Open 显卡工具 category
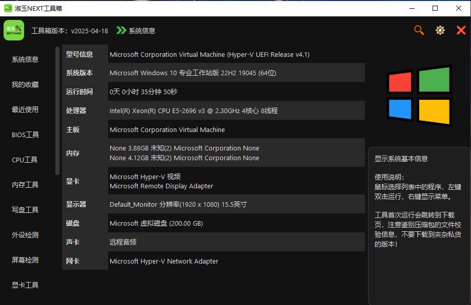471x305 pixels. pyautogui.click(x=25, y=285)
